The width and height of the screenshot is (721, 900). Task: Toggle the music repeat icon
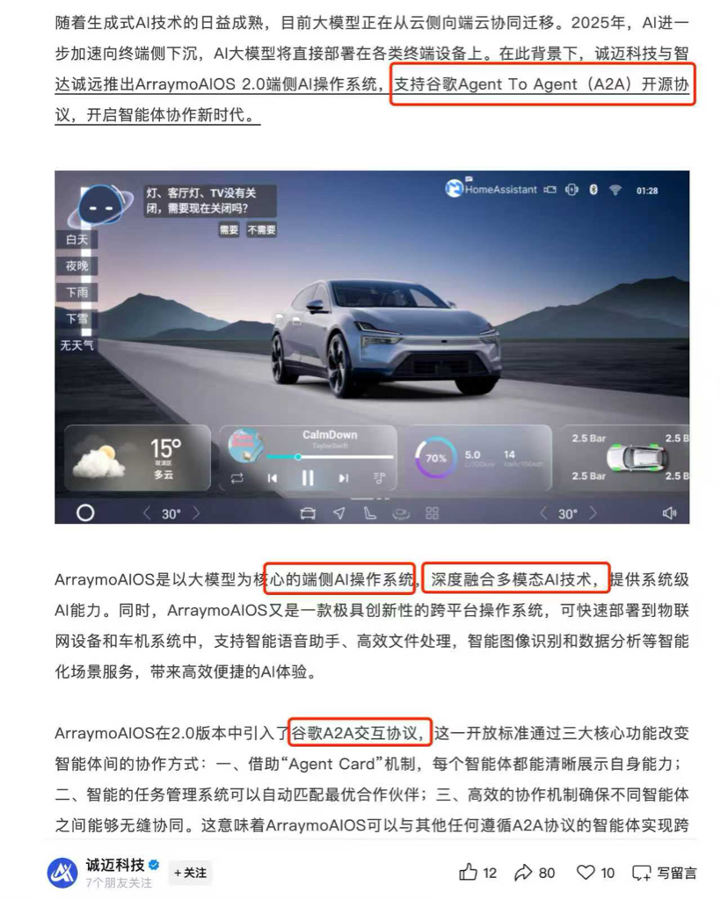click(237, 478)
